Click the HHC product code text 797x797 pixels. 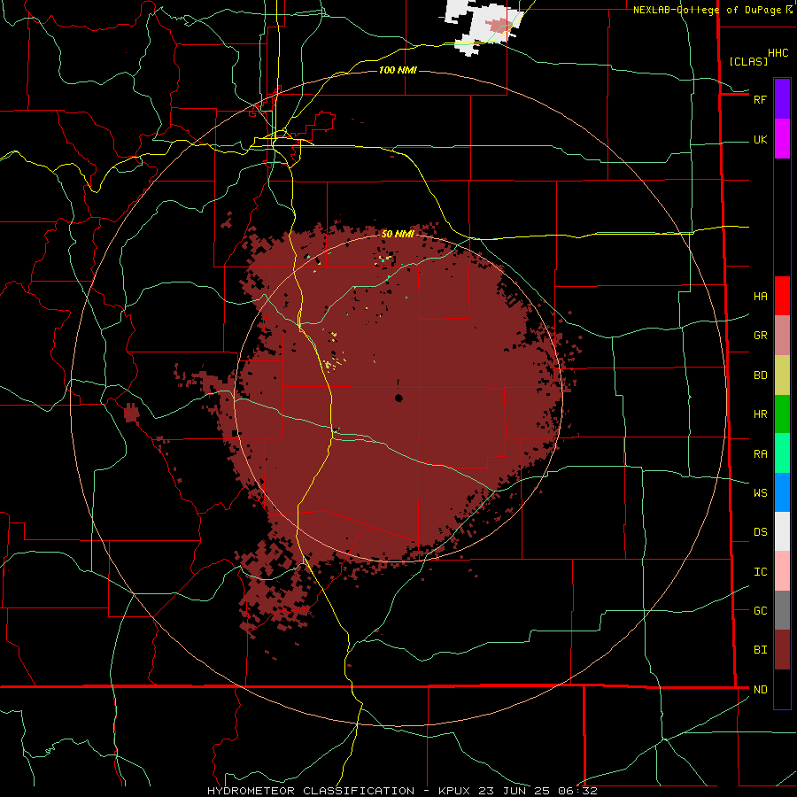pyautogui.click(x=778, y=53)
